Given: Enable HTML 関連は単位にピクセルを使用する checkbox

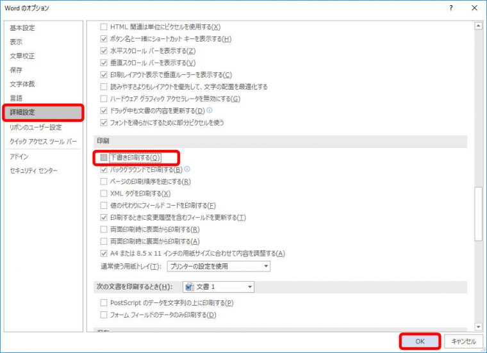Looking at the screenshot, I should (104, 27).
